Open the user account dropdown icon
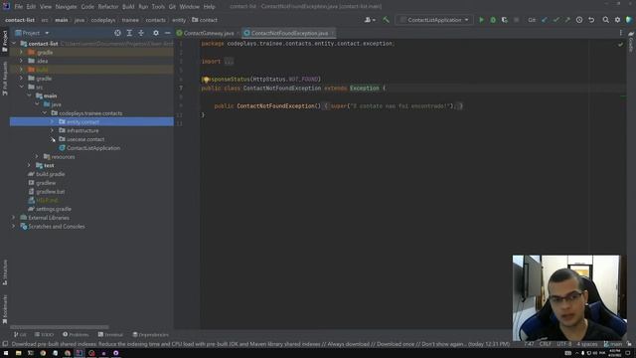The image size is (636, 358). click(370, 20)
